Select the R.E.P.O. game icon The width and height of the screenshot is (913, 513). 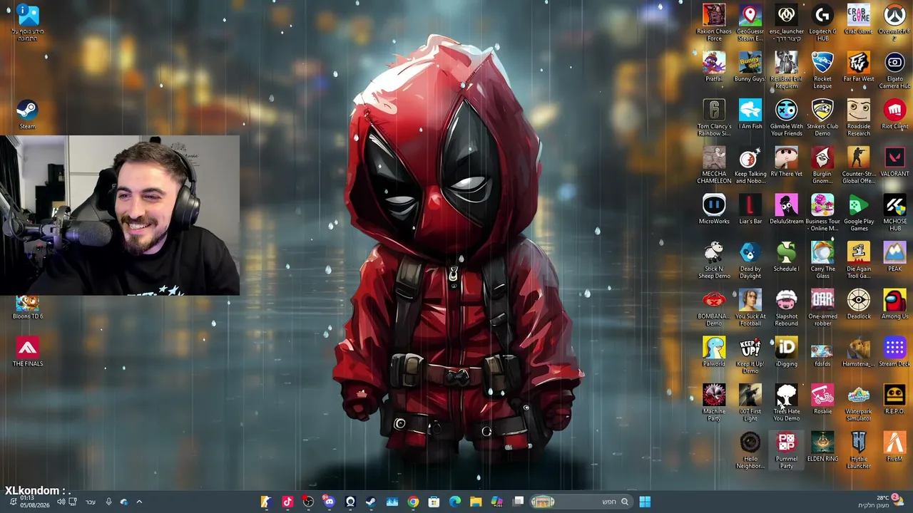click(x=894, y=400)
